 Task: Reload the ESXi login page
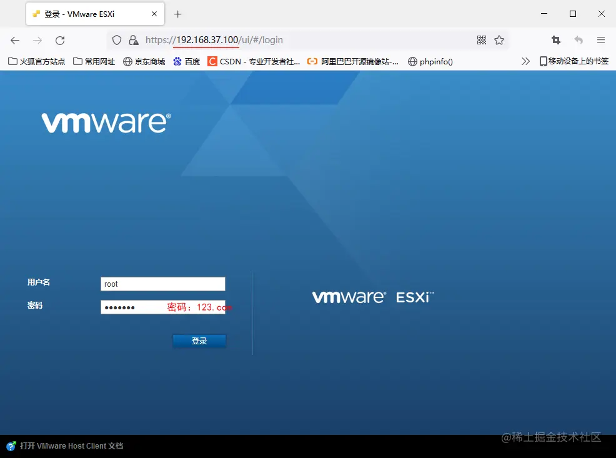pos(60,40)
